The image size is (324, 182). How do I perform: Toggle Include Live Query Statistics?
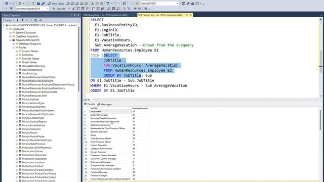coord(98,9)
